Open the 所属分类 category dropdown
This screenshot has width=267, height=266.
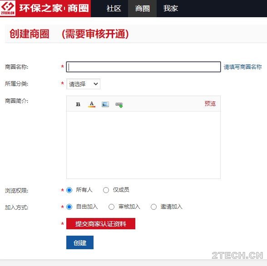83,84
